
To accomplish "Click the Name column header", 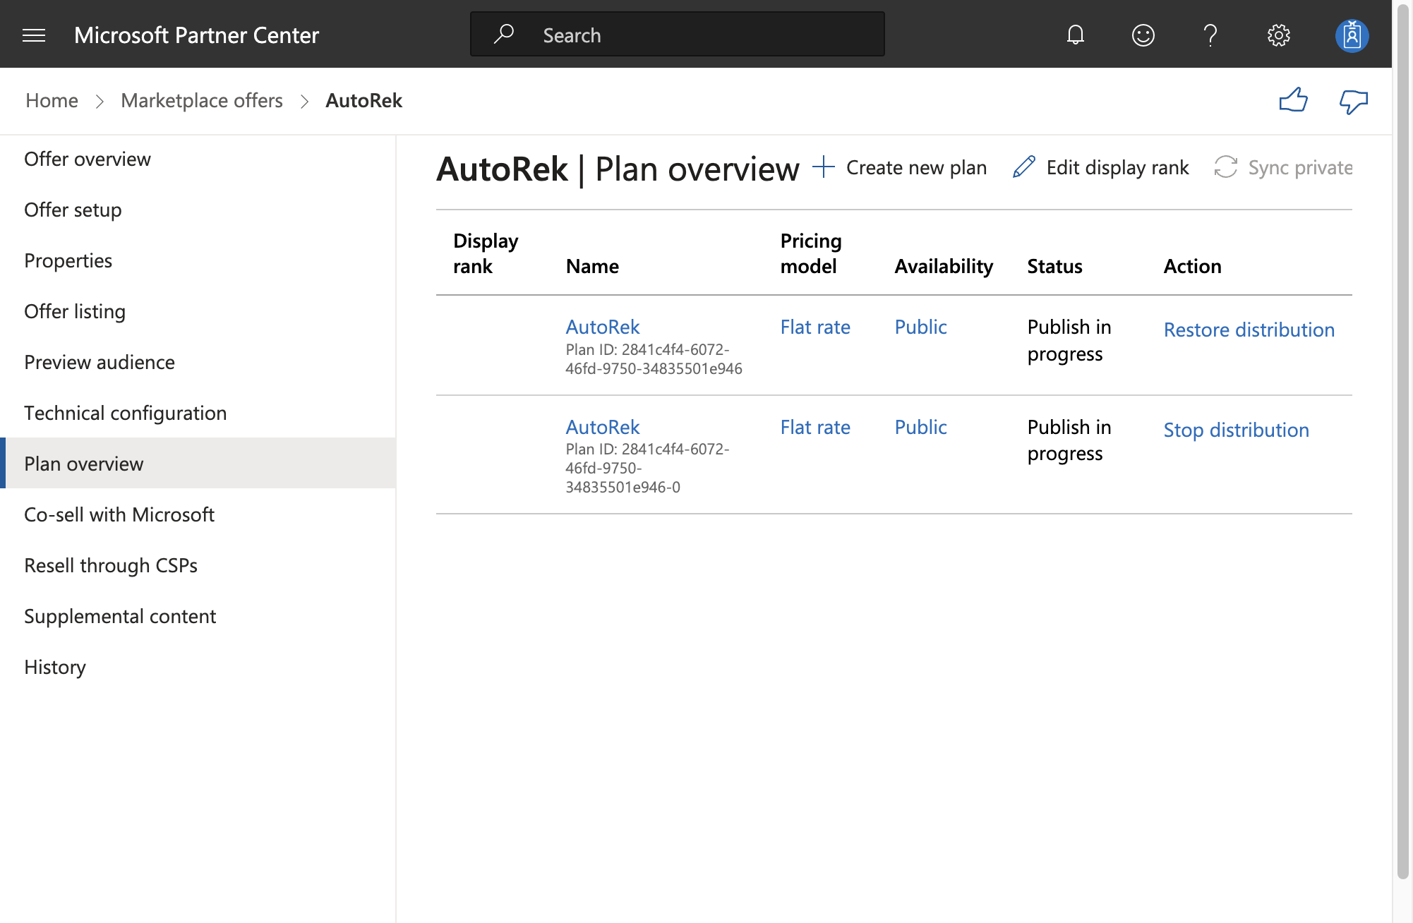I will click(592, 266).
